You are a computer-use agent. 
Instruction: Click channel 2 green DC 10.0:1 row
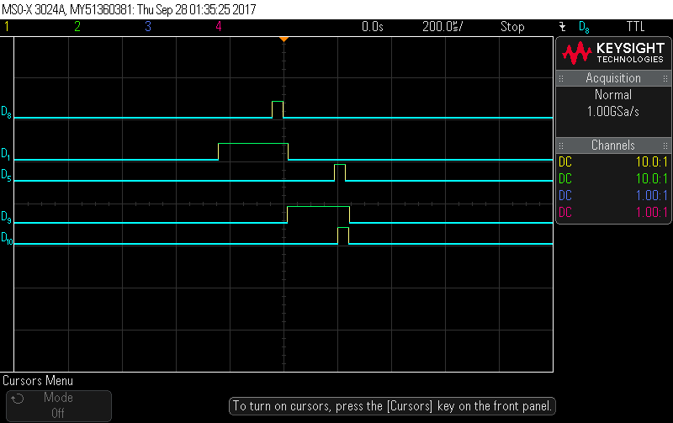click(x=613, y=179)
